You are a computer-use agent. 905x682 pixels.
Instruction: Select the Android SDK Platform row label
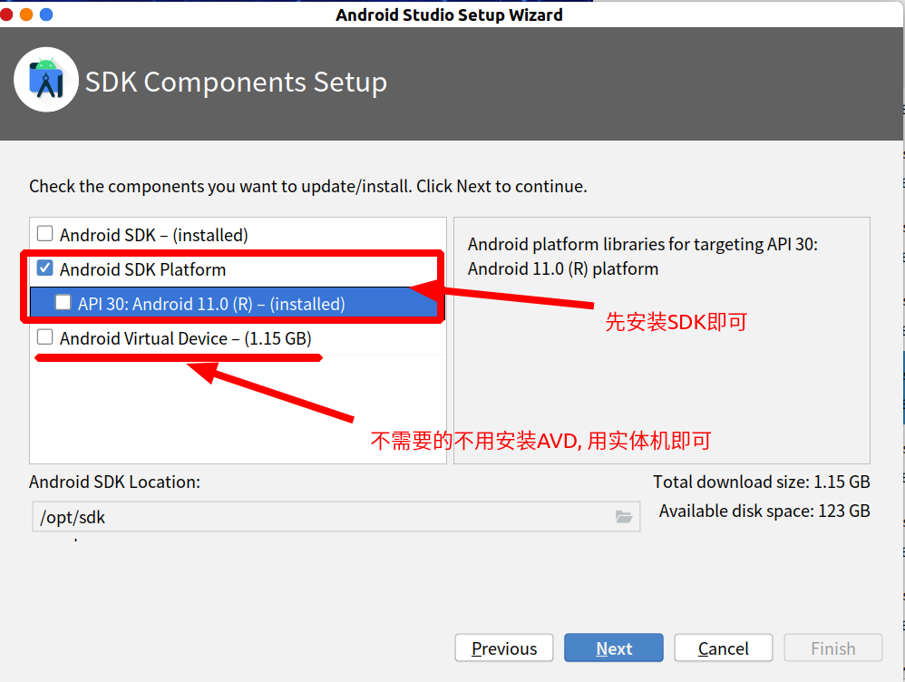tap(142, 269)
